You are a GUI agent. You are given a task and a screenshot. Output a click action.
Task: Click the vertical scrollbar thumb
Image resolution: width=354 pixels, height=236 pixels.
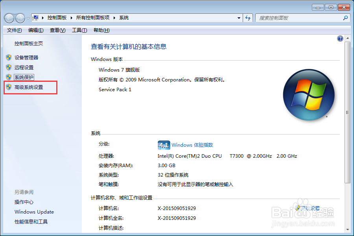click(x=348, y=112)
